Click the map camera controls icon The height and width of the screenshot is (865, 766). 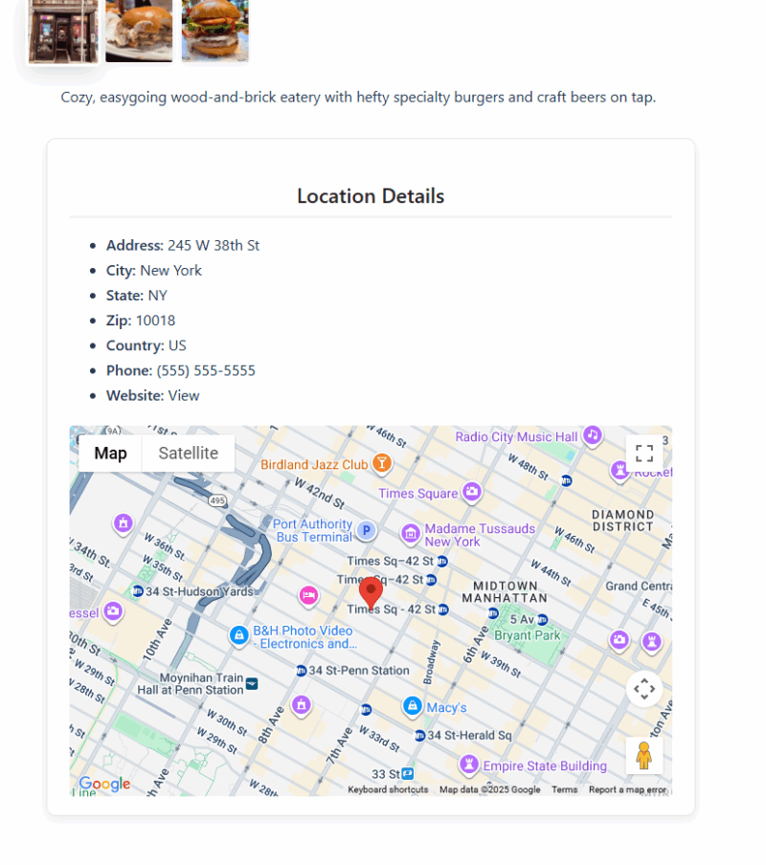click(644, 688)
